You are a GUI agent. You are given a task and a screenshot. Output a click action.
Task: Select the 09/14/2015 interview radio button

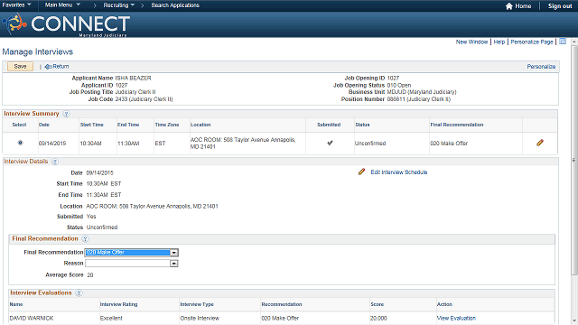[x=20, y=143]
